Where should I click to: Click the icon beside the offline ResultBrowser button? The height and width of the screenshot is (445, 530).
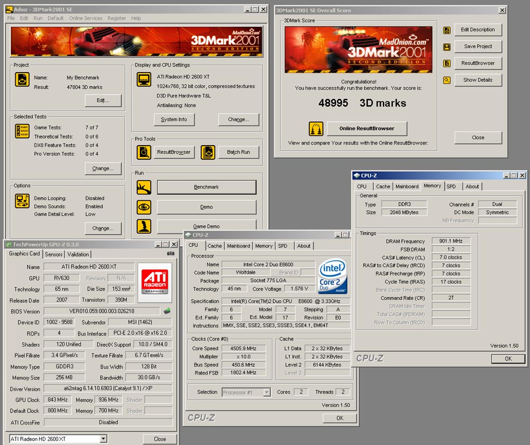(447, 63)
